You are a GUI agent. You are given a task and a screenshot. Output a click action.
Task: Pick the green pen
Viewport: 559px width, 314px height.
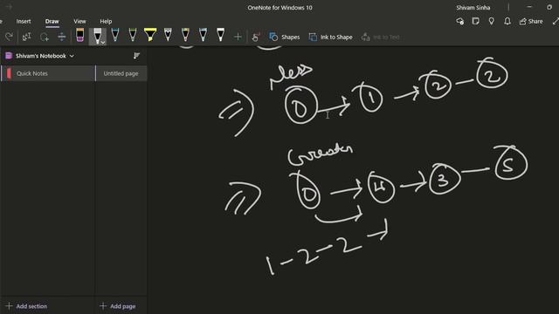133,35
